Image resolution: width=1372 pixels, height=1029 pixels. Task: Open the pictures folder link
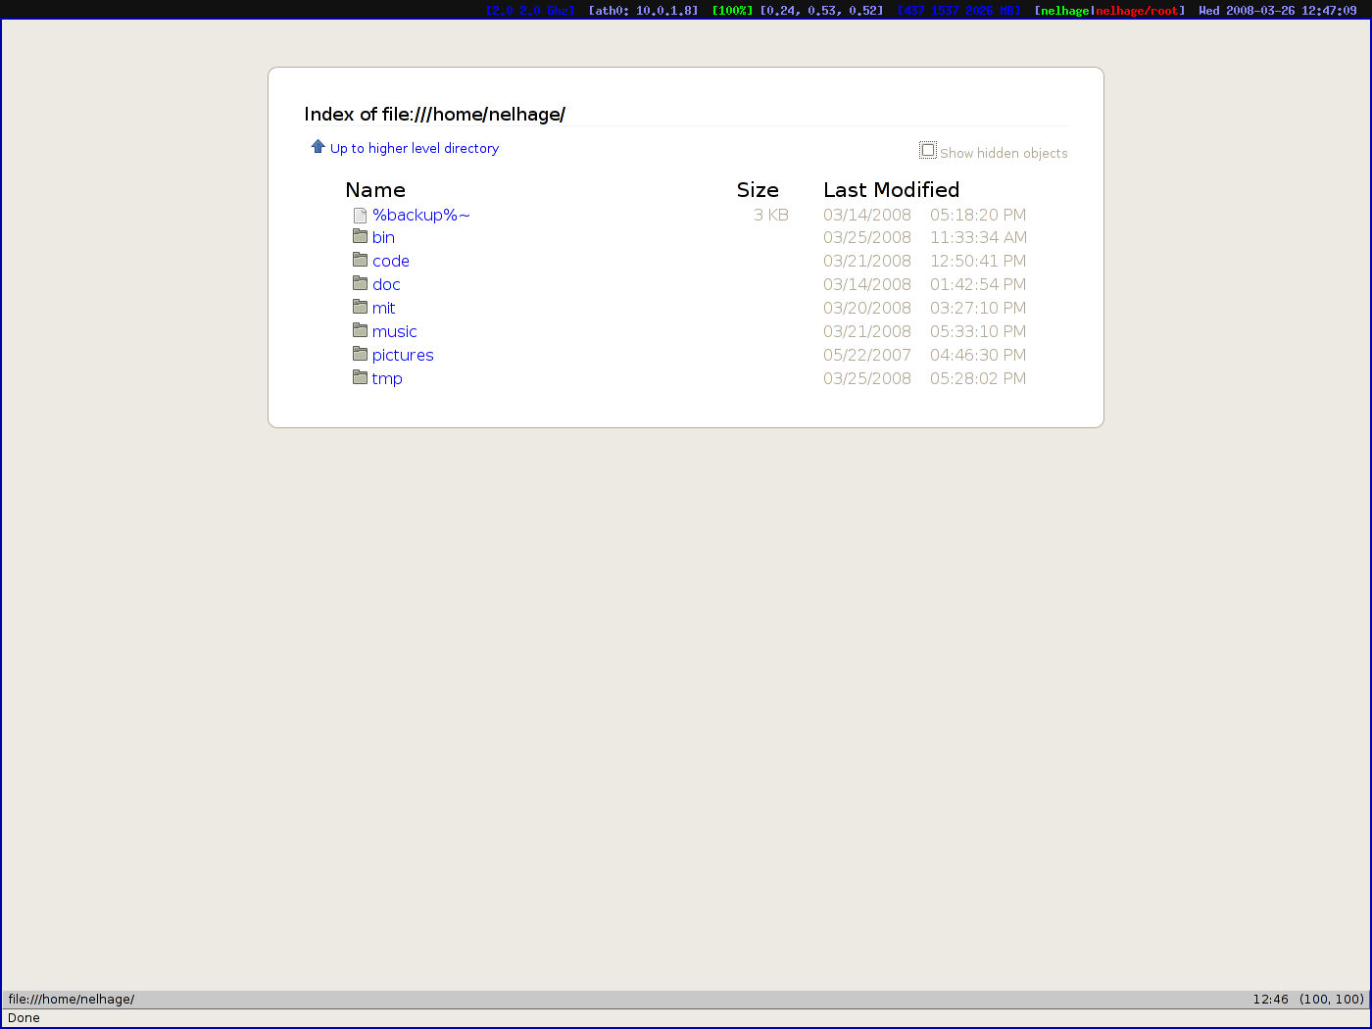tap(402, 356)
